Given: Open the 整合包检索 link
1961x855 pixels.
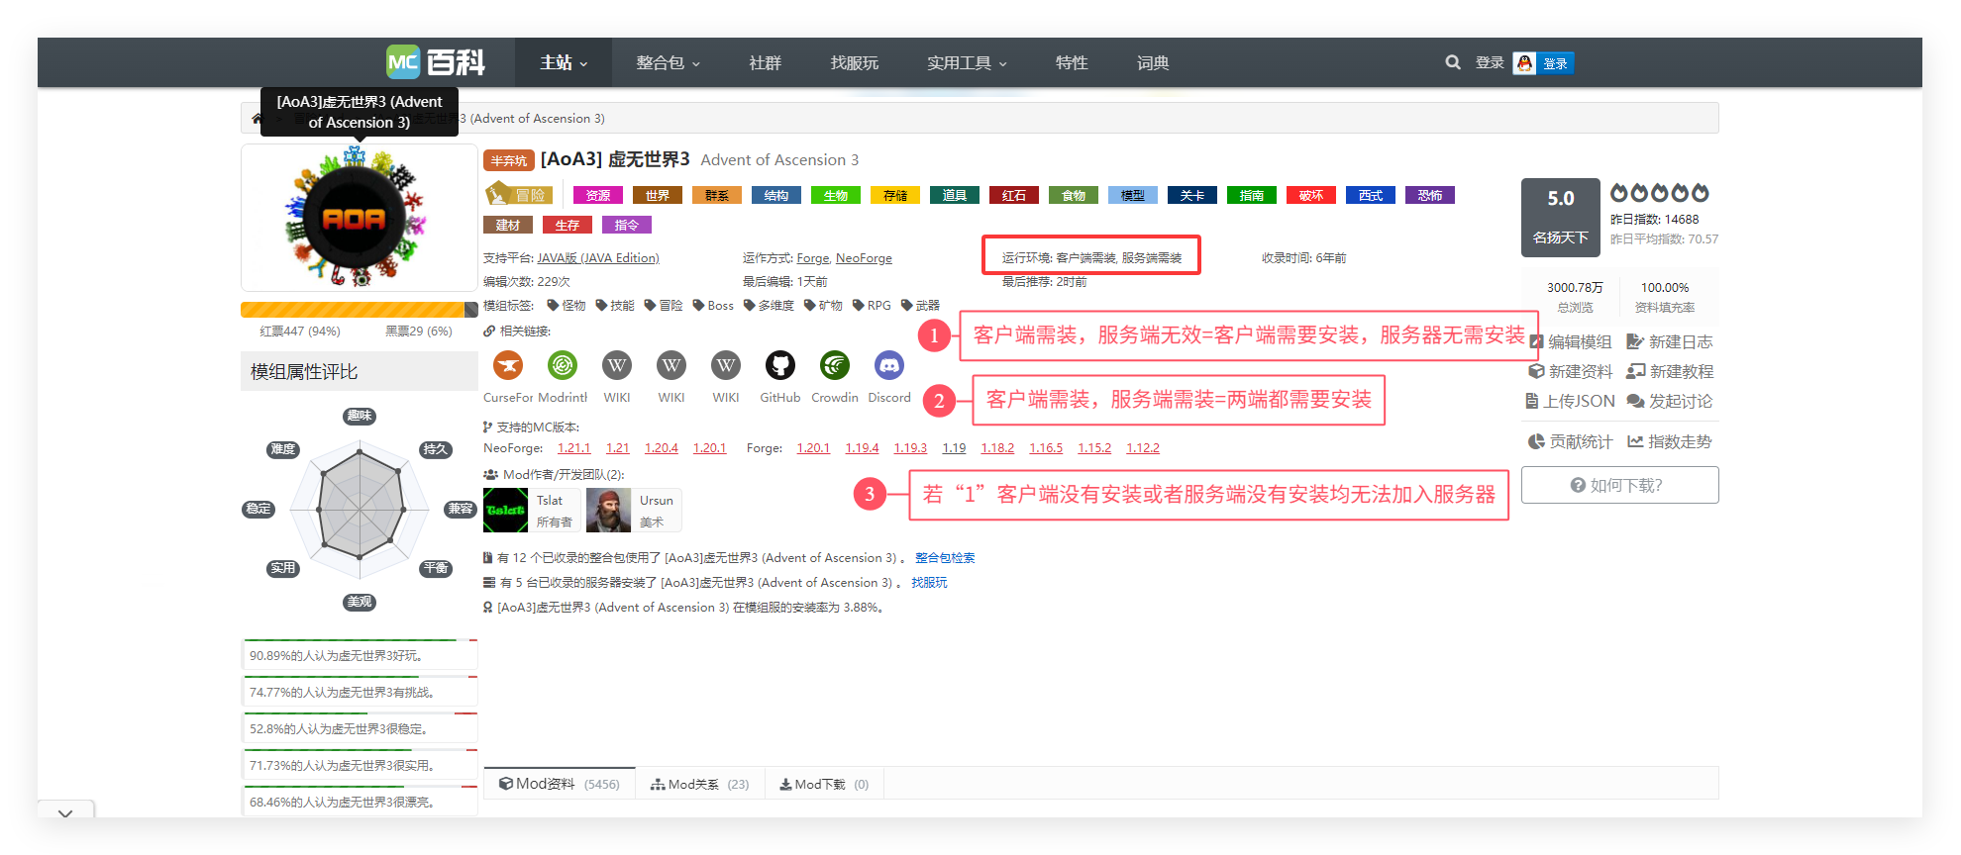Looking at the screenshot, I should coord(945,557).
